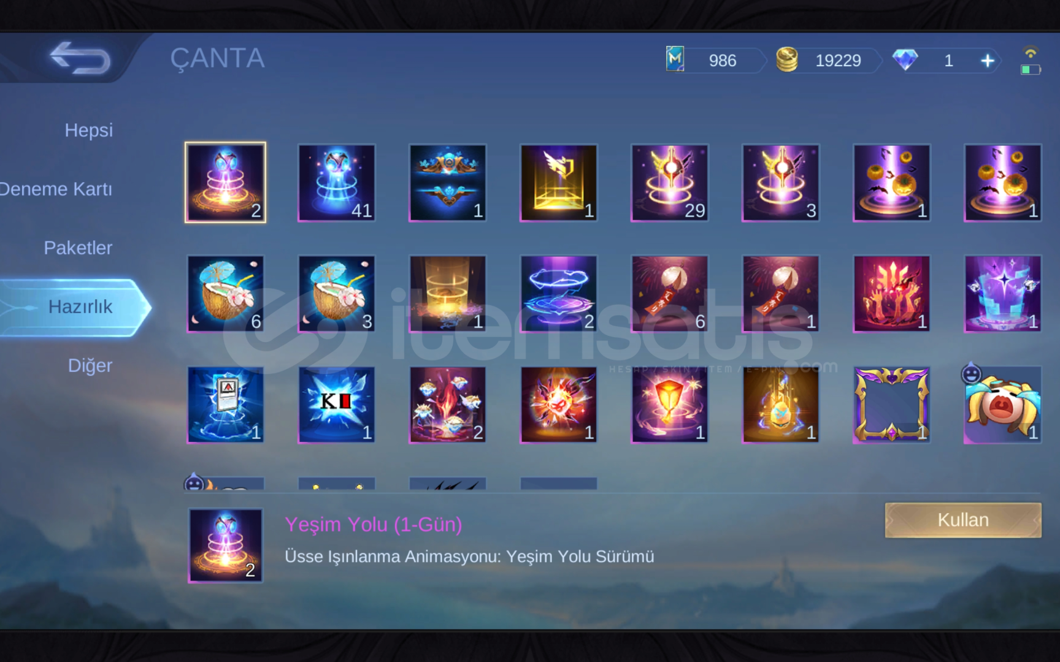Select the red trident spawn effect item
The image size is (1060, 662).
coord(891,294)
